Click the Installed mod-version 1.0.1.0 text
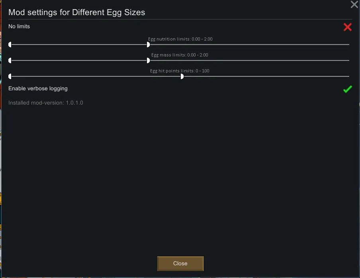Image resolution: width=360 pixels, height=278 pixels. pyautogui.click(x=46, y=103)
